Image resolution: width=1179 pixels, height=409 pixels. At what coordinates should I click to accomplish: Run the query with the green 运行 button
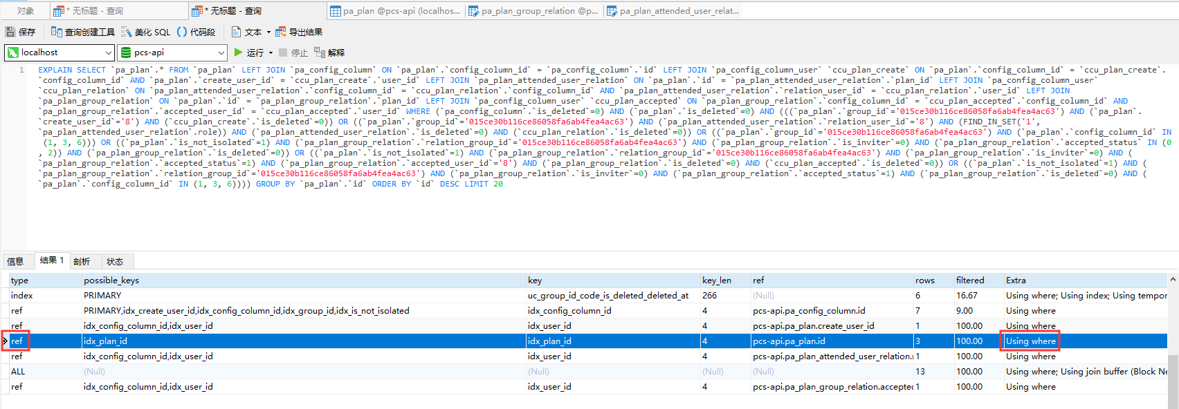pos(248,53)
